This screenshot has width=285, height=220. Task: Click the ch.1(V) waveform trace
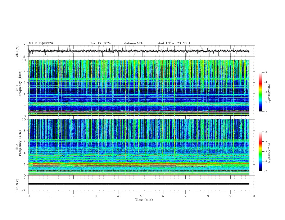(x=139, y=51)
